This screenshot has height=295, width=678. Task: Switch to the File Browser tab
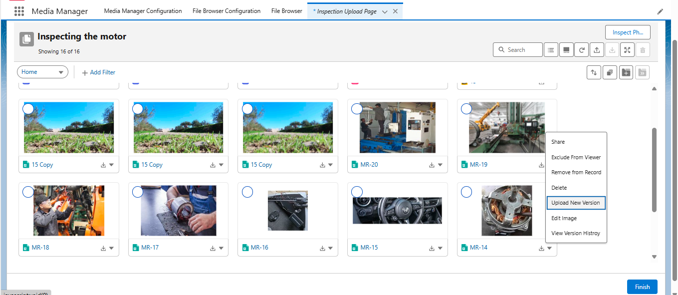click(287, 11)
